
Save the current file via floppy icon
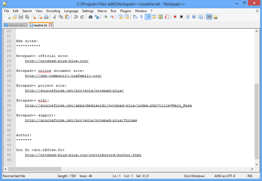point(21,17)
